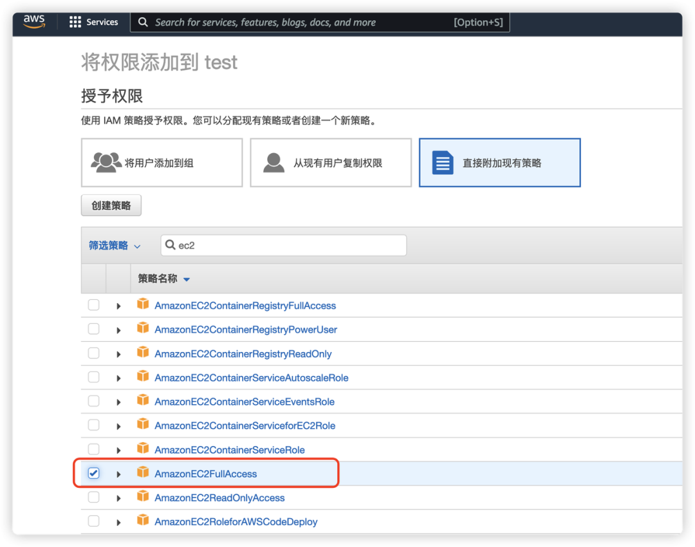
Task: Open the AWS home logo
Action: 34,21
